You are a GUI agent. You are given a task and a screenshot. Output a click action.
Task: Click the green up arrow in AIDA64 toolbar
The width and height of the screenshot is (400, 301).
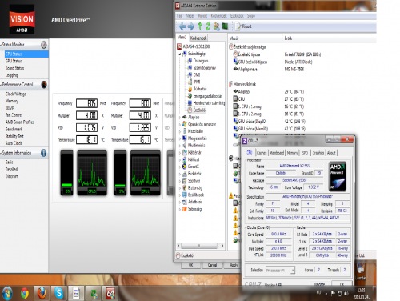(x=200, y=26)
